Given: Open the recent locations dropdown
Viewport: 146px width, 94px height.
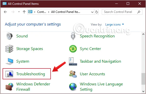Looking at the screenshot, I should click(19, 12).
